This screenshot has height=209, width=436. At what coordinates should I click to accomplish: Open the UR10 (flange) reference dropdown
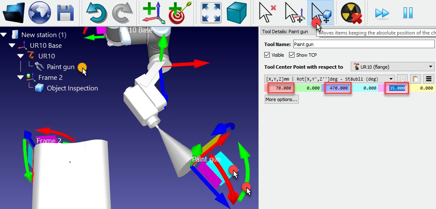[x=392, y=67]
